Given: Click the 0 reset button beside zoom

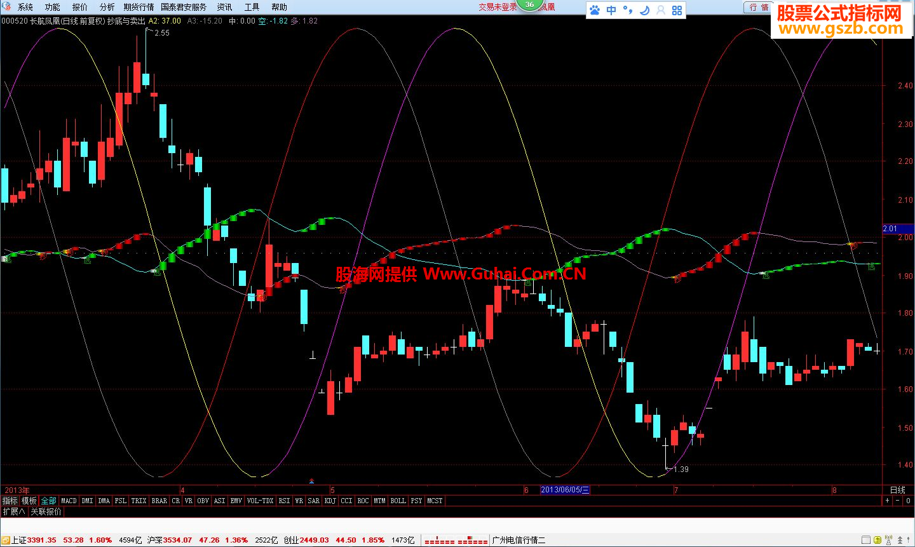Looking at the screenshot, I should (909, 501).
